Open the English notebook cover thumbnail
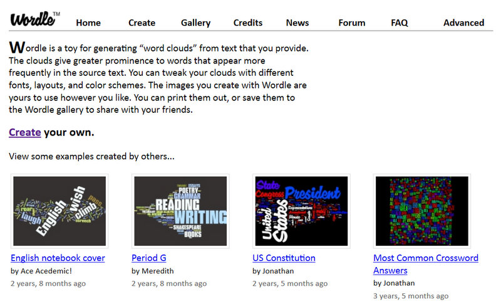The image size is (501, 304). (x=59, y=211)
